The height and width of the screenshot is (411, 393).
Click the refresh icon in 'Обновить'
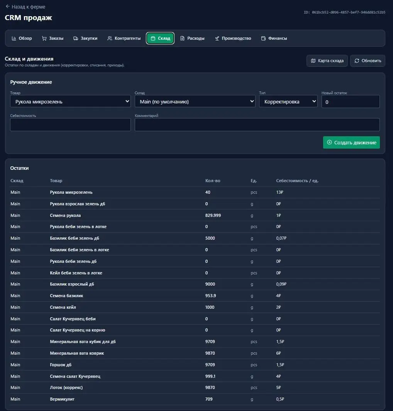(357, 61)
